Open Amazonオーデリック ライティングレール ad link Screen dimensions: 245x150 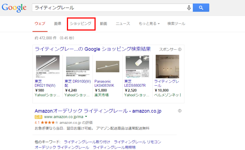(x=98, y=111)
